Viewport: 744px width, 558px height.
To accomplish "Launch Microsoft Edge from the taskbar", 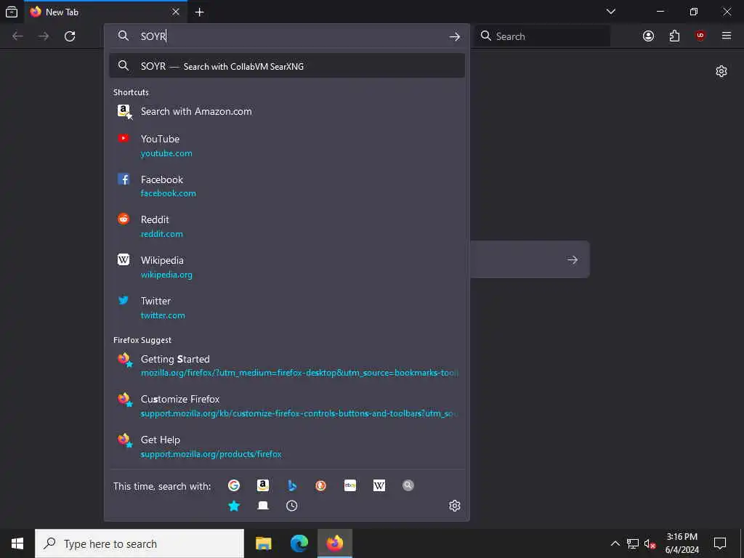I will pyautogui.click(x=299, y=543).
